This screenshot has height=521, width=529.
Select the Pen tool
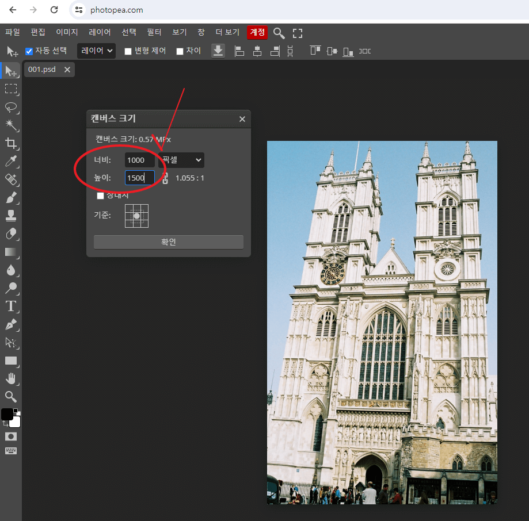tap(11, 324)
